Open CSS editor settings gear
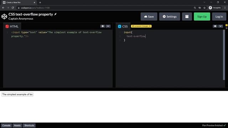The width and height of the screenshot is (228, 128). click(x=215, y=26)
